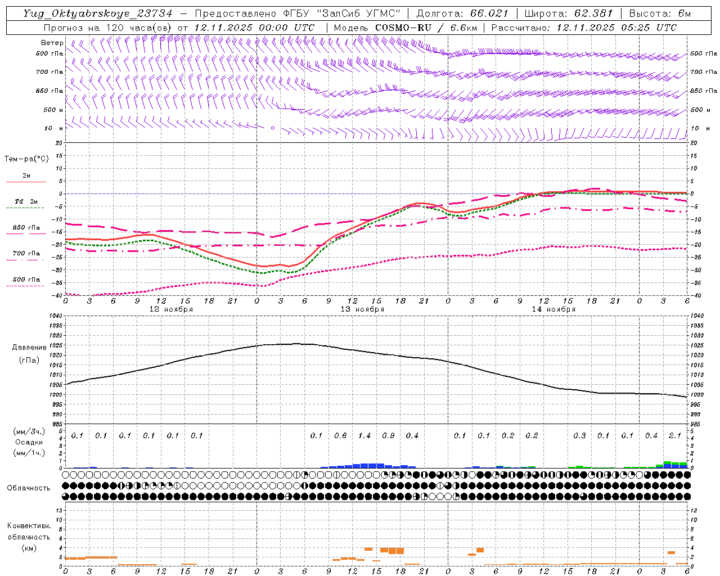Click the Ветер wind panel label
The width and height of the screenshot is (720, 576).
[52, 43]
